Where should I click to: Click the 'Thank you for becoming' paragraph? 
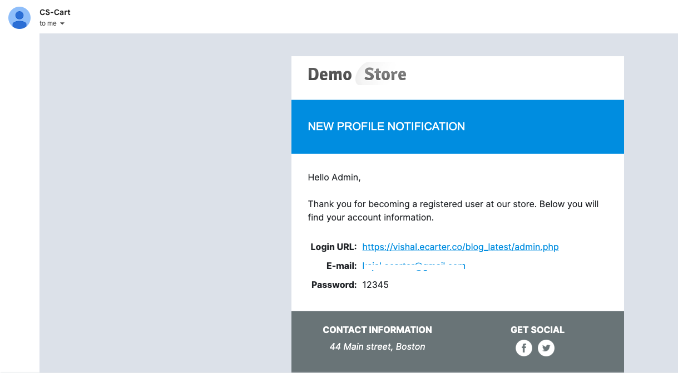tap(453, 204)
